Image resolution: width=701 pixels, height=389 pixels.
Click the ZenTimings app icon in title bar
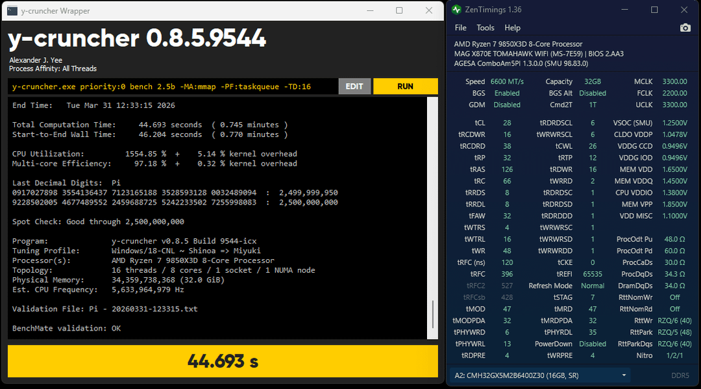(456, 10)
